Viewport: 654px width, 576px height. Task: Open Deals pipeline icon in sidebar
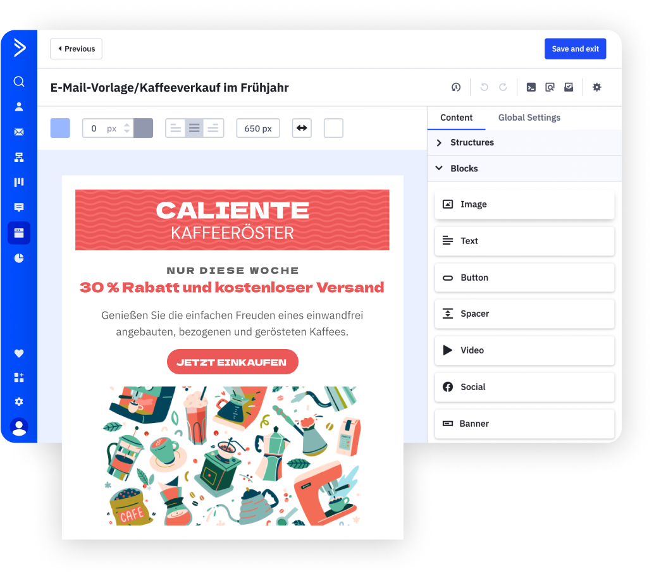pyautogui.click(x=19, y=182)
